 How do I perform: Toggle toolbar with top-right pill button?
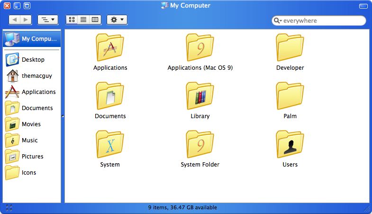[363, 6]
